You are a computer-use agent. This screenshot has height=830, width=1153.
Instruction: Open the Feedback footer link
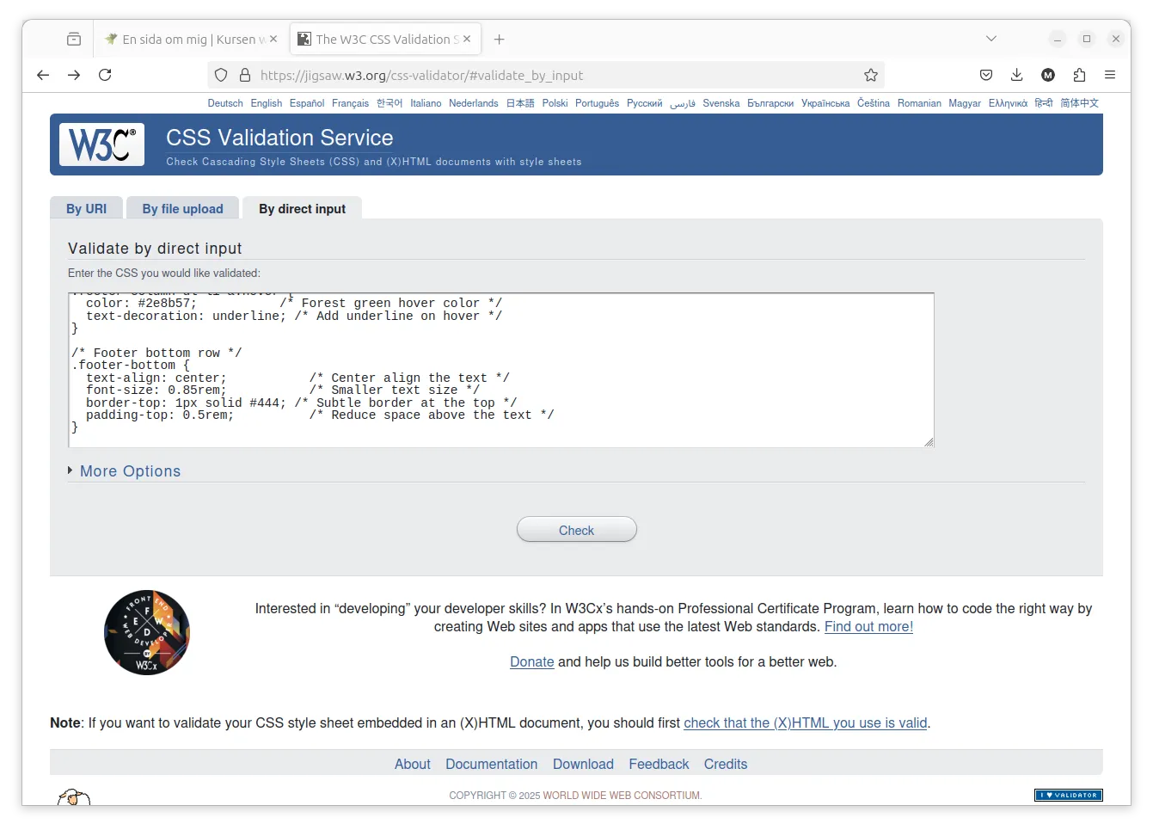point(659,764)
